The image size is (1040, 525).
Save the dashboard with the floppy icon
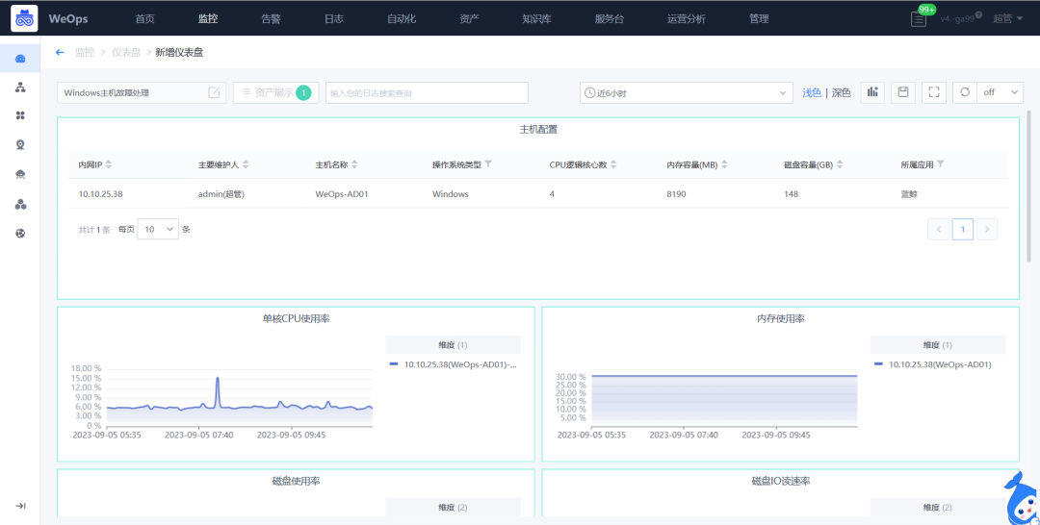click(903, 92)
